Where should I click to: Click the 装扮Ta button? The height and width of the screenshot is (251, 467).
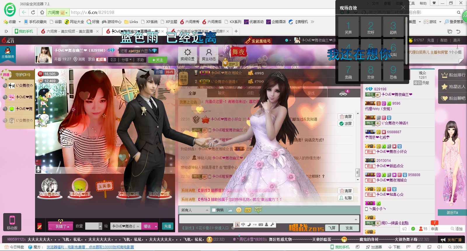coord(452,213)
